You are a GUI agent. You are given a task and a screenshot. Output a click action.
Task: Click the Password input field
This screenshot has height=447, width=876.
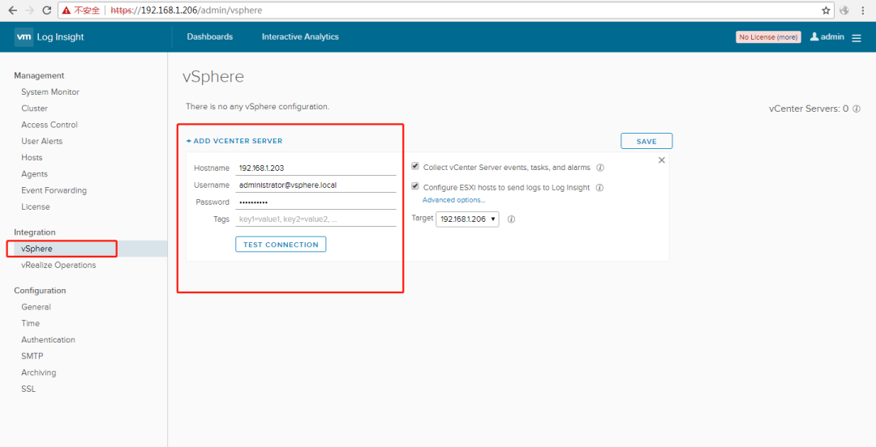pyautogui.click(x=316, y=202)
